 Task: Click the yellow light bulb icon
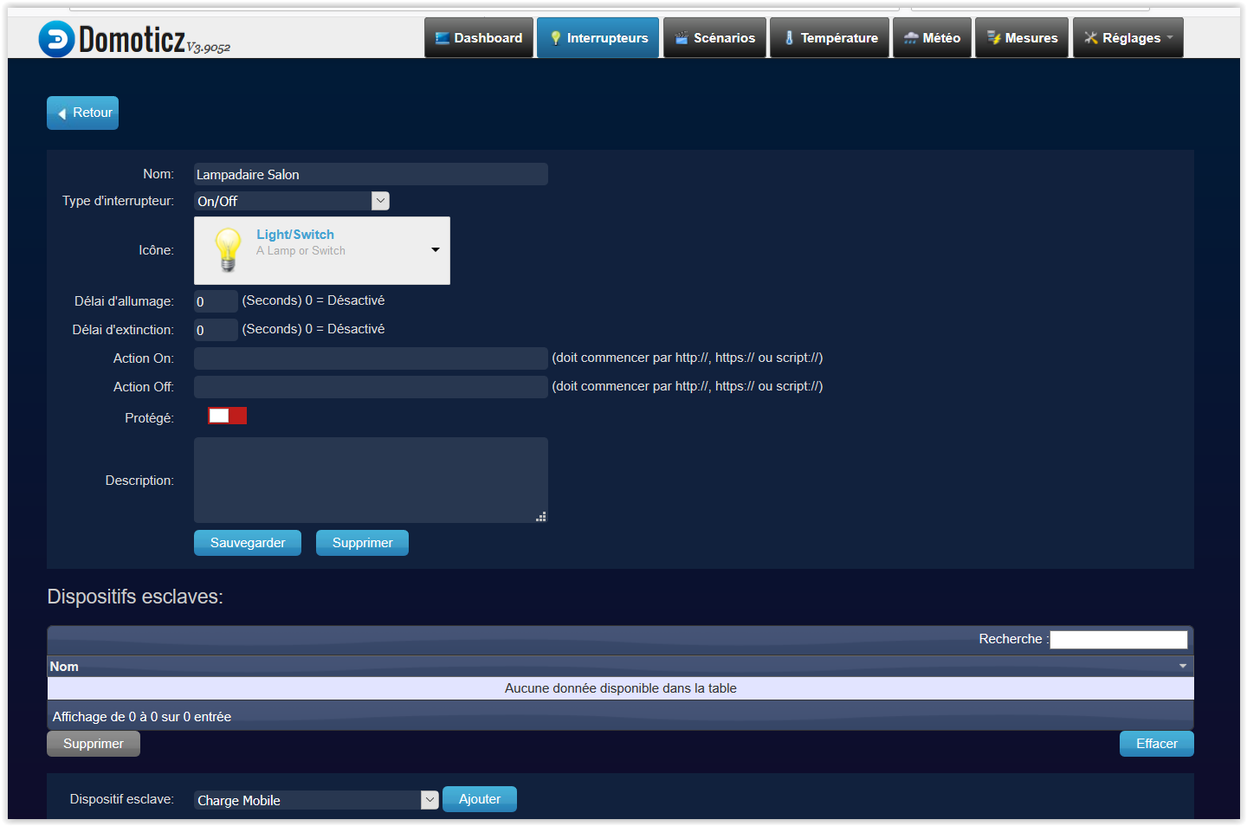point(228,249)
